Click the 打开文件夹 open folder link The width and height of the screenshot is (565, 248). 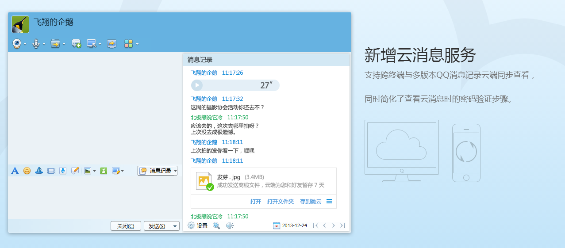pyautogui.click(x=281, y=201)
